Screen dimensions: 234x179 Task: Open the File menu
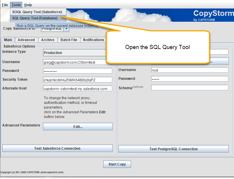pyautogui.click(x=5, y=5)
